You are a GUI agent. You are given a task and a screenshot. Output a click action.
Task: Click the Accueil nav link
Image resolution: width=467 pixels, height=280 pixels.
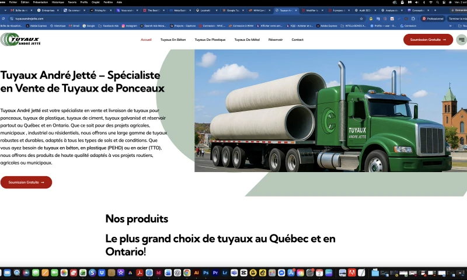pyautogui.click(x=146, y=40)
